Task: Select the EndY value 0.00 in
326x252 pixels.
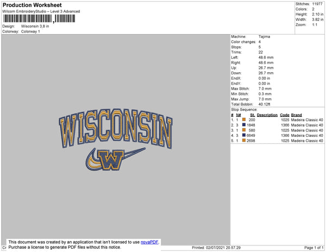Action: (x=264, y=84)
